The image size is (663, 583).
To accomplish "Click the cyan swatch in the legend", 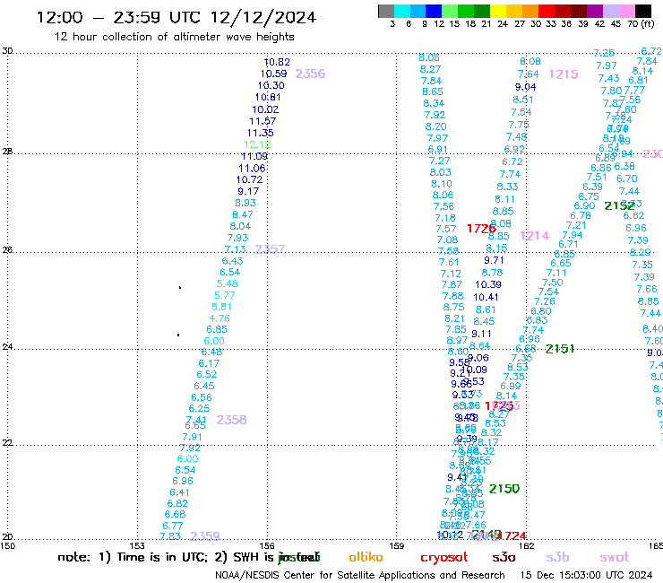I will (401, 11).
